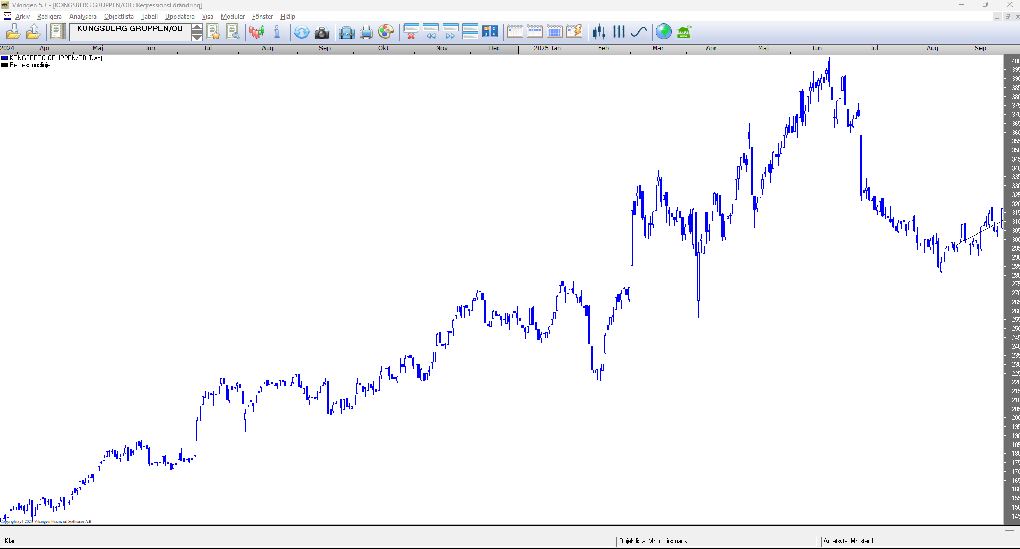Image resolution: width=1020 pixels, height=549 pixels.
Task: Minimize the inner chart window
Action: [997, 17]
